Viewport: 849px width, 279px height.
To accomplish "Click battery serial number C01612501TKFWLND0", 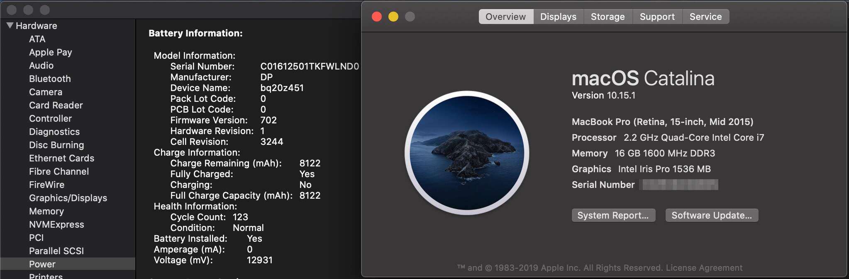I will click(x=310, y=66).
